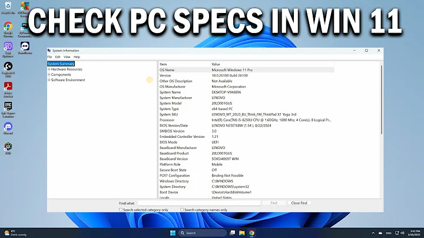Expand the Components tree node

point(49,75)
